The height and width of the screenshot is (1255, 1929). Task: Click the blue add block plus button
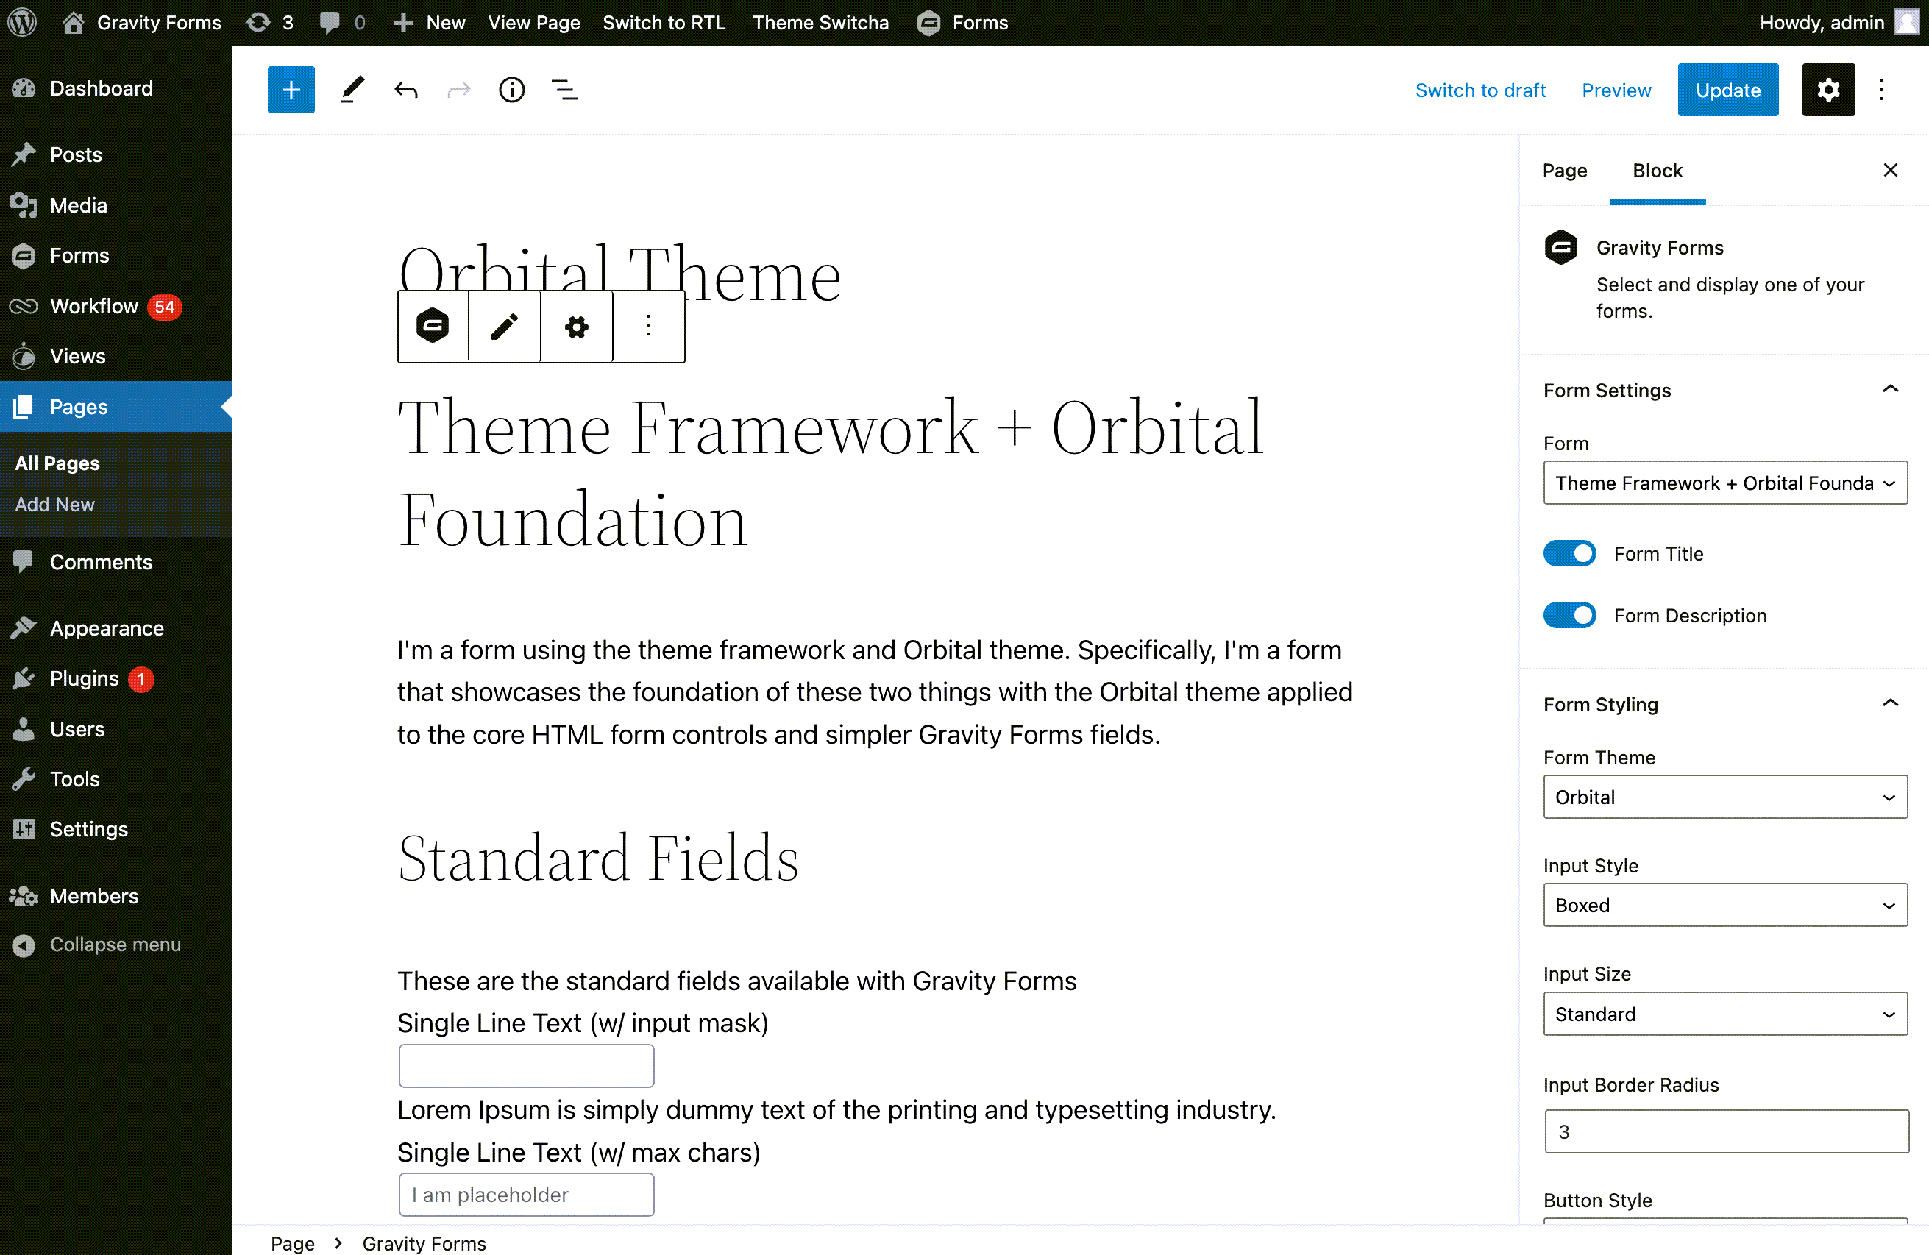pyautogui.click(x=291, y=89)
